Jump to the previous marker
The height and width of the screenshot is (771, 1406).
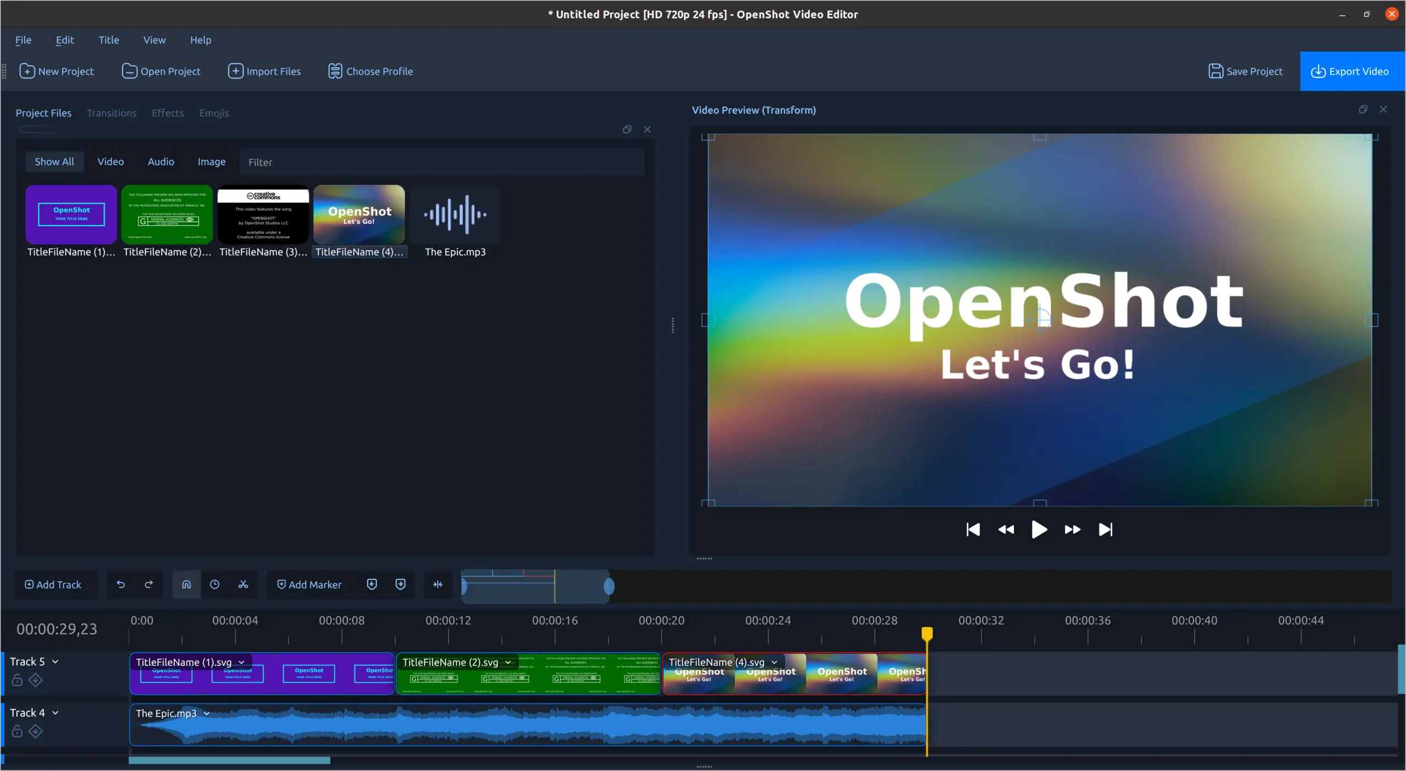click(x=372, y=585)
